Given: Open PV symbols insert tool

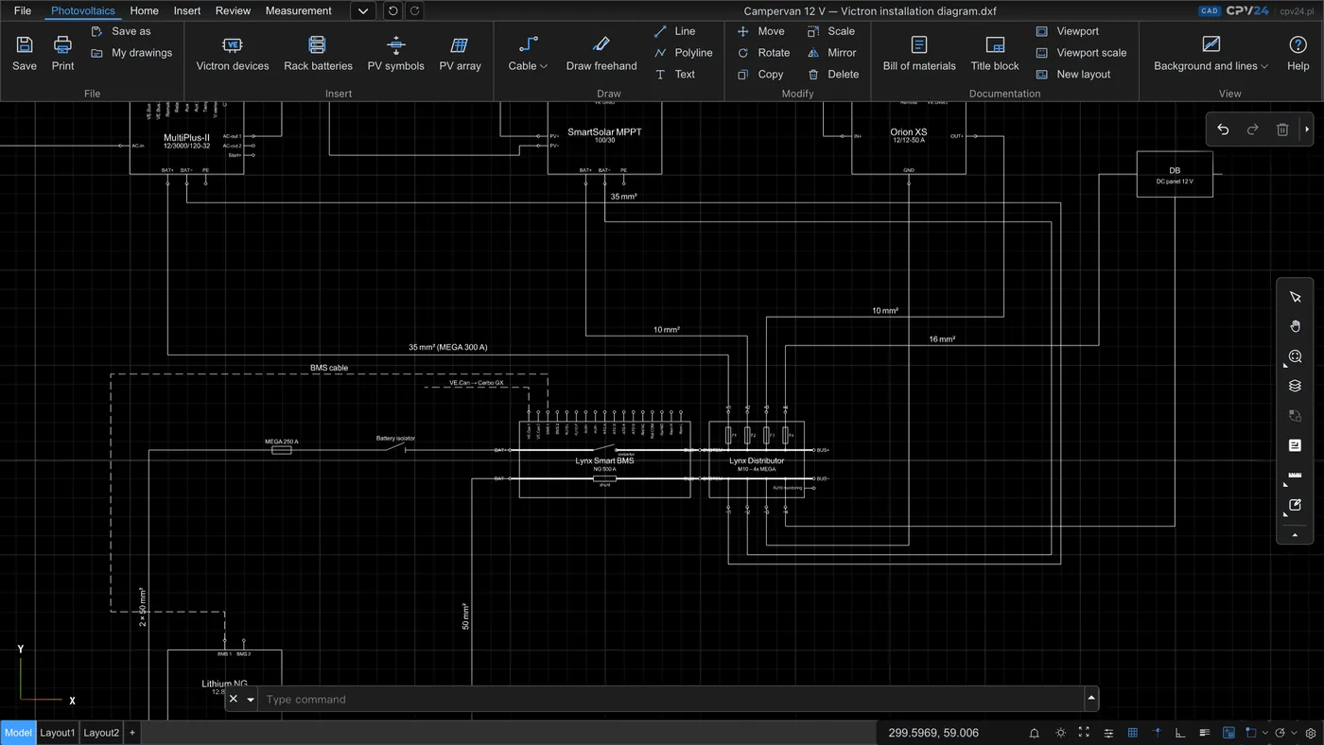Looking at the screenshot, I should (395, 53).
